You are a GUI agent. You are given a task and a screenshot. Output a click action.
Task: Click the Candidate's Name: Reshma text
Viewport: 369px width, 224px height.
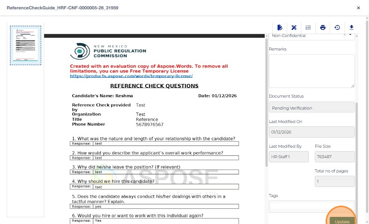coord(102,96)
